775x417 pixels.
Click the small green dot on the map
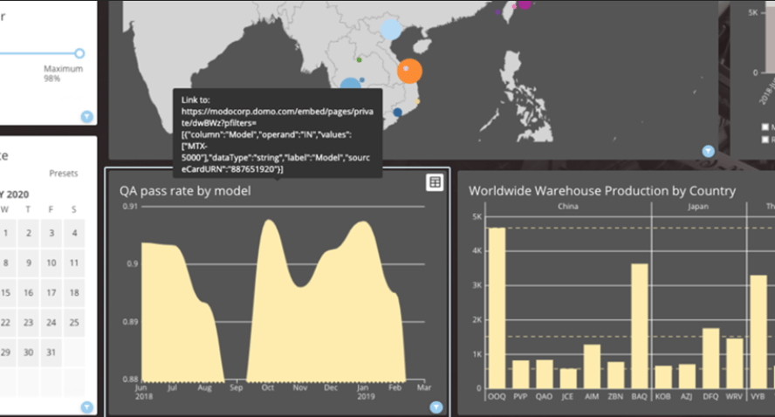pyautogui.click(x=360, y=60)
